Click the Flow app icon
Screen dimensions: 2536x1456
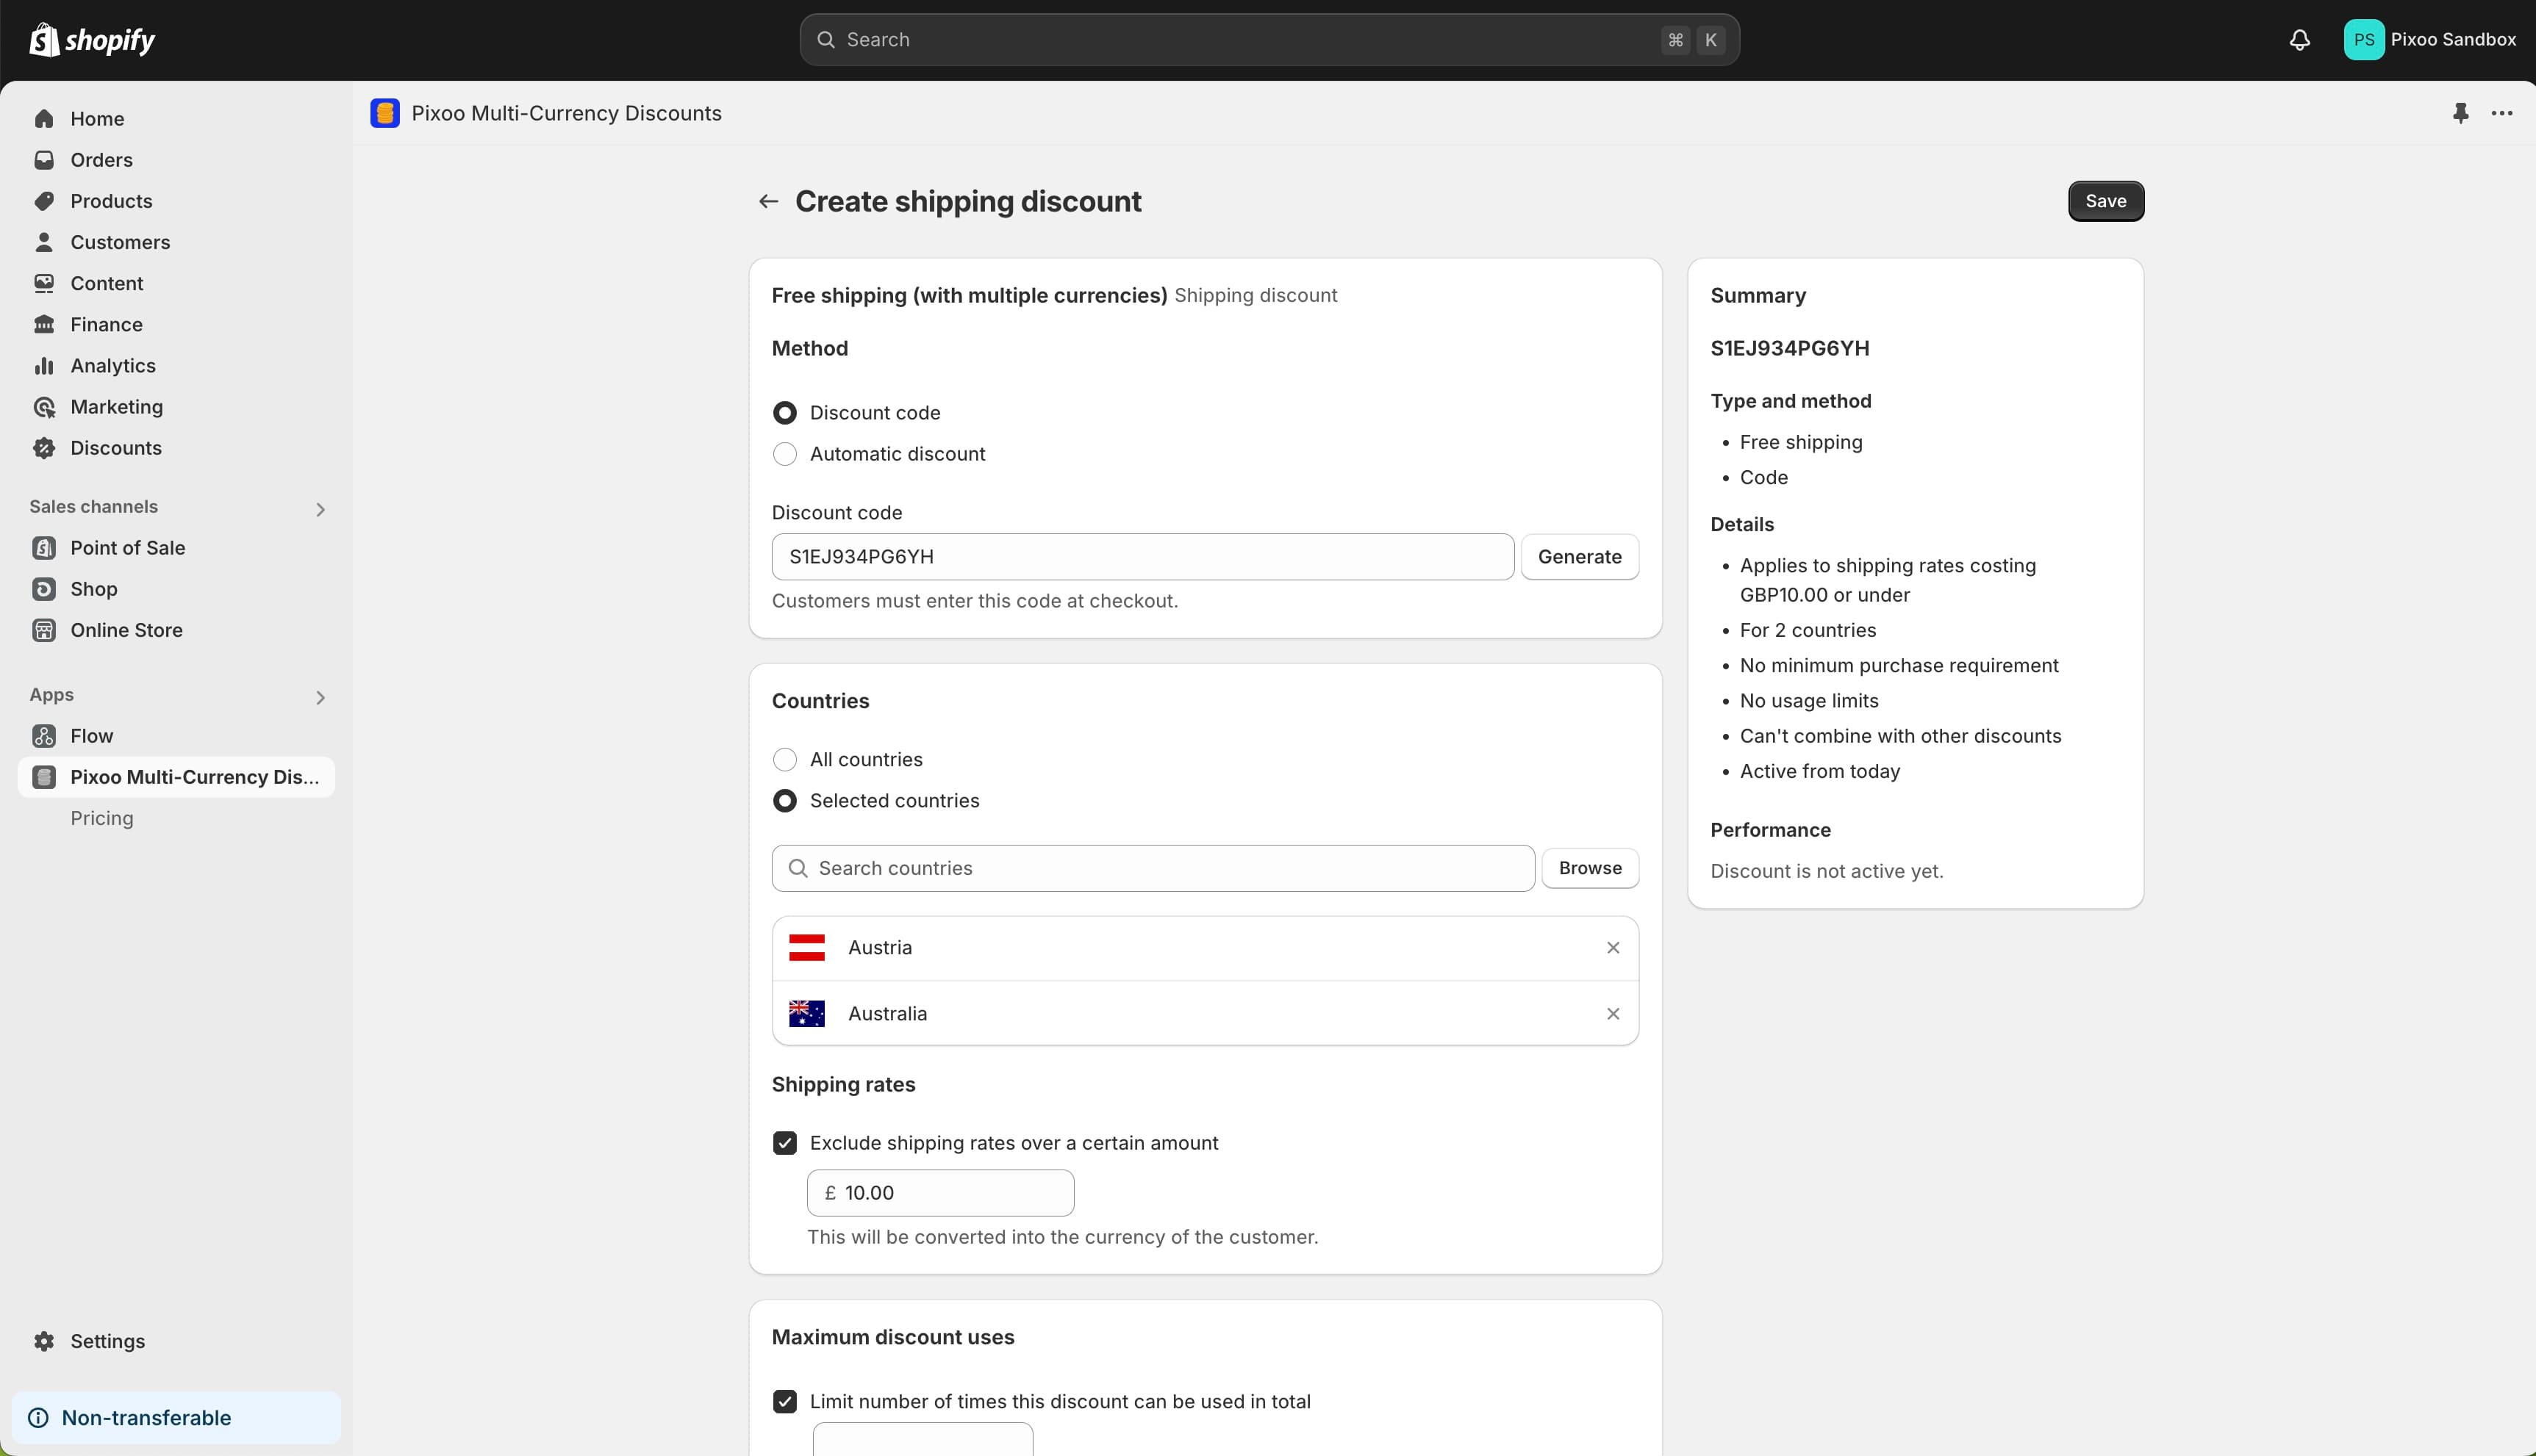pyautogui.click(x=44, y=736)
